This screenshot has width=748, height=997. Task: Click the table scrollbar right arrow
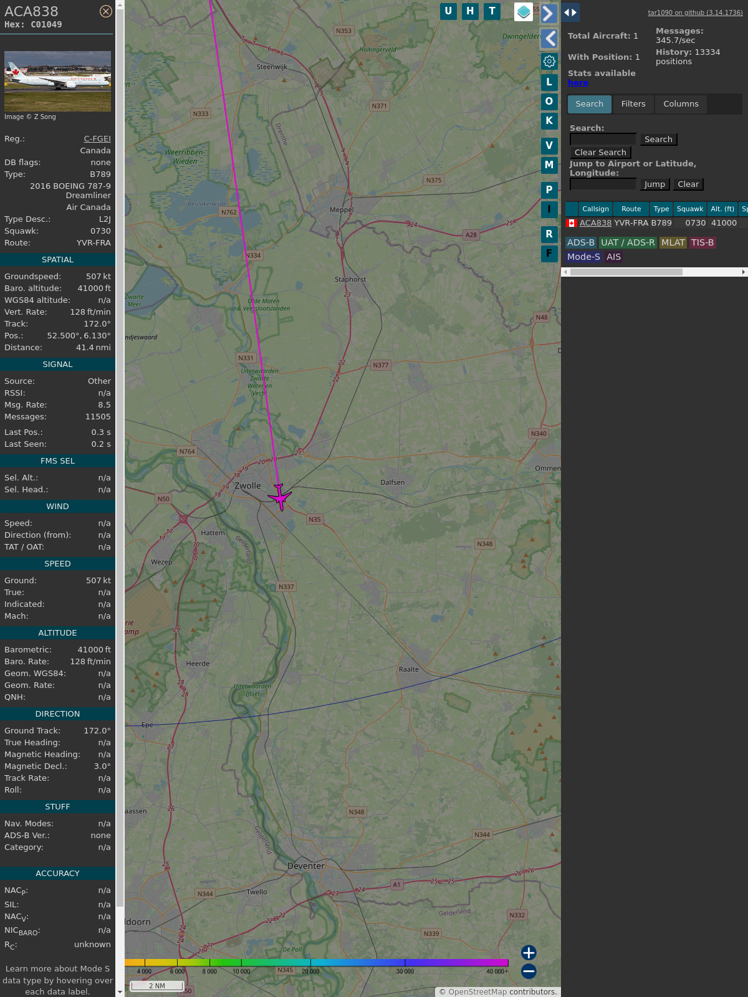point(743,272)
